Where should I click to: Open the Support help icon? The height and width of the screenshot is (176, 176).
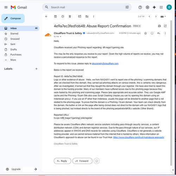click(140, 7)
